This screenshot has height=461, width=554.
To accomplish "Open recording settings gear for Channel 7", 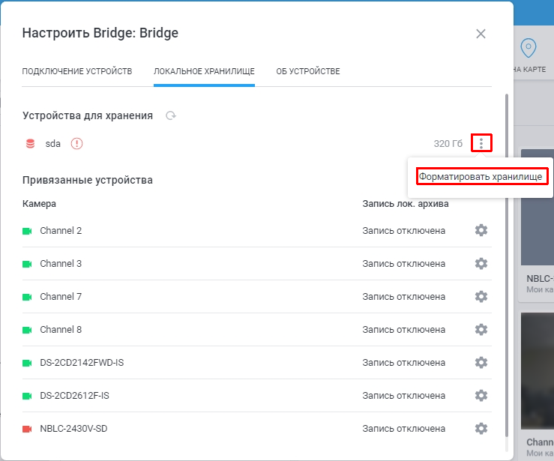I will point(481,296).
